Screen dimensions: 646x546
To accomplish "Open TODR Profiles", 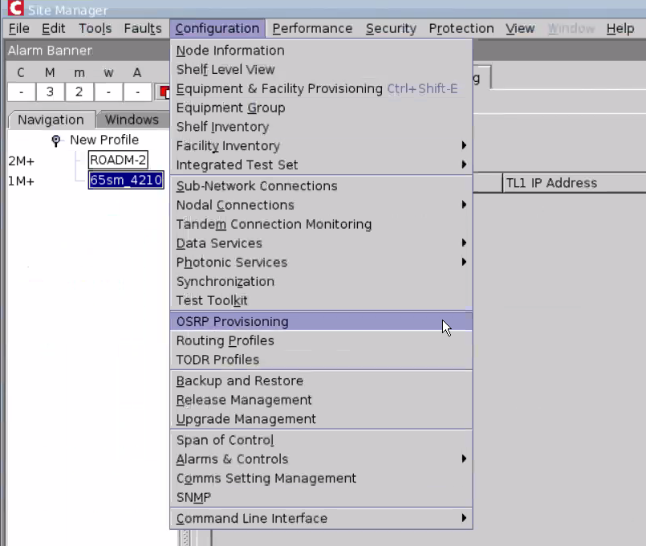I will click(x=321, y=360).
